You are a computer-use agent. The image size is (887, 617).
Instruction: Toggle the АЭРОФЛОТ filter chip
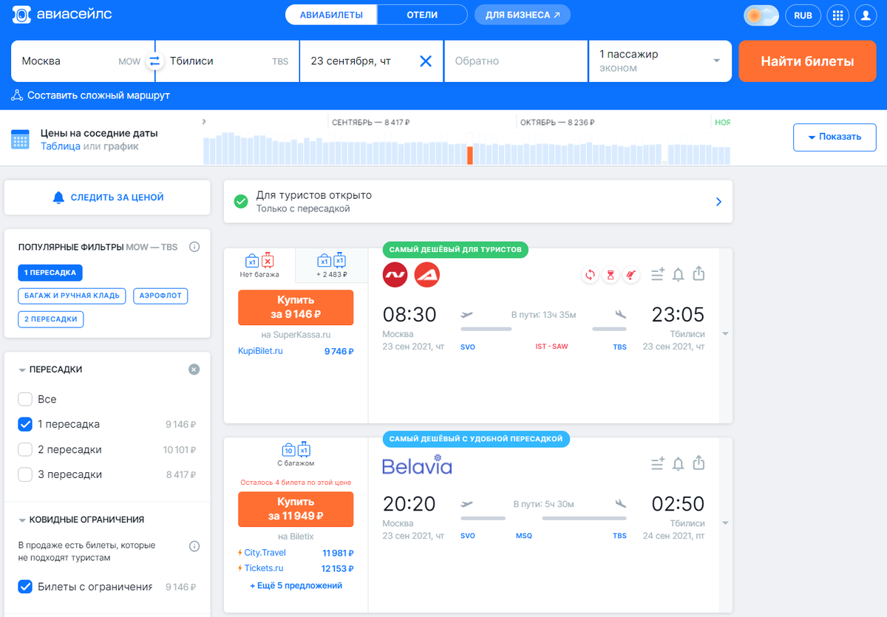pyautogui.click(x=160, y=296)
